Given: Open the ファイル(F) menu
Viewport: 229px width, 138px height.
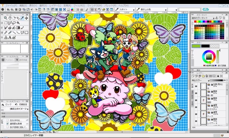Looking at the screenshot, I should (x=11, y=5).
